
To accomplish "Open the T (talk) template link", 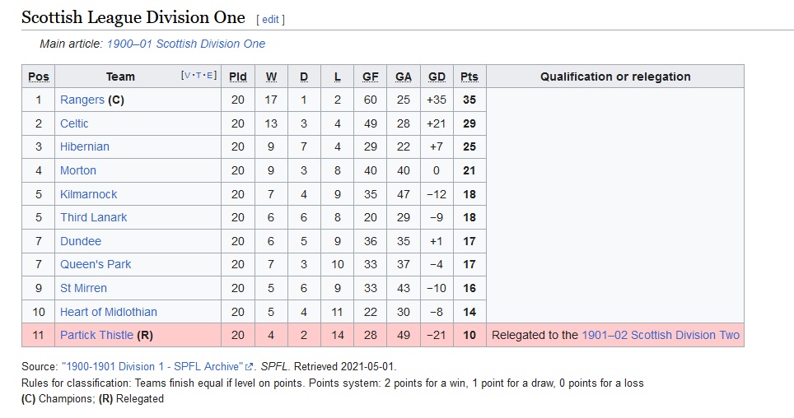I will point(198,76).
